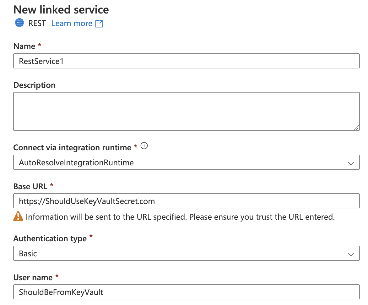The width and height of the screenshot is (368, 305).
Task: Click the REST connector globe icon
Action: [x=19, y=23]
